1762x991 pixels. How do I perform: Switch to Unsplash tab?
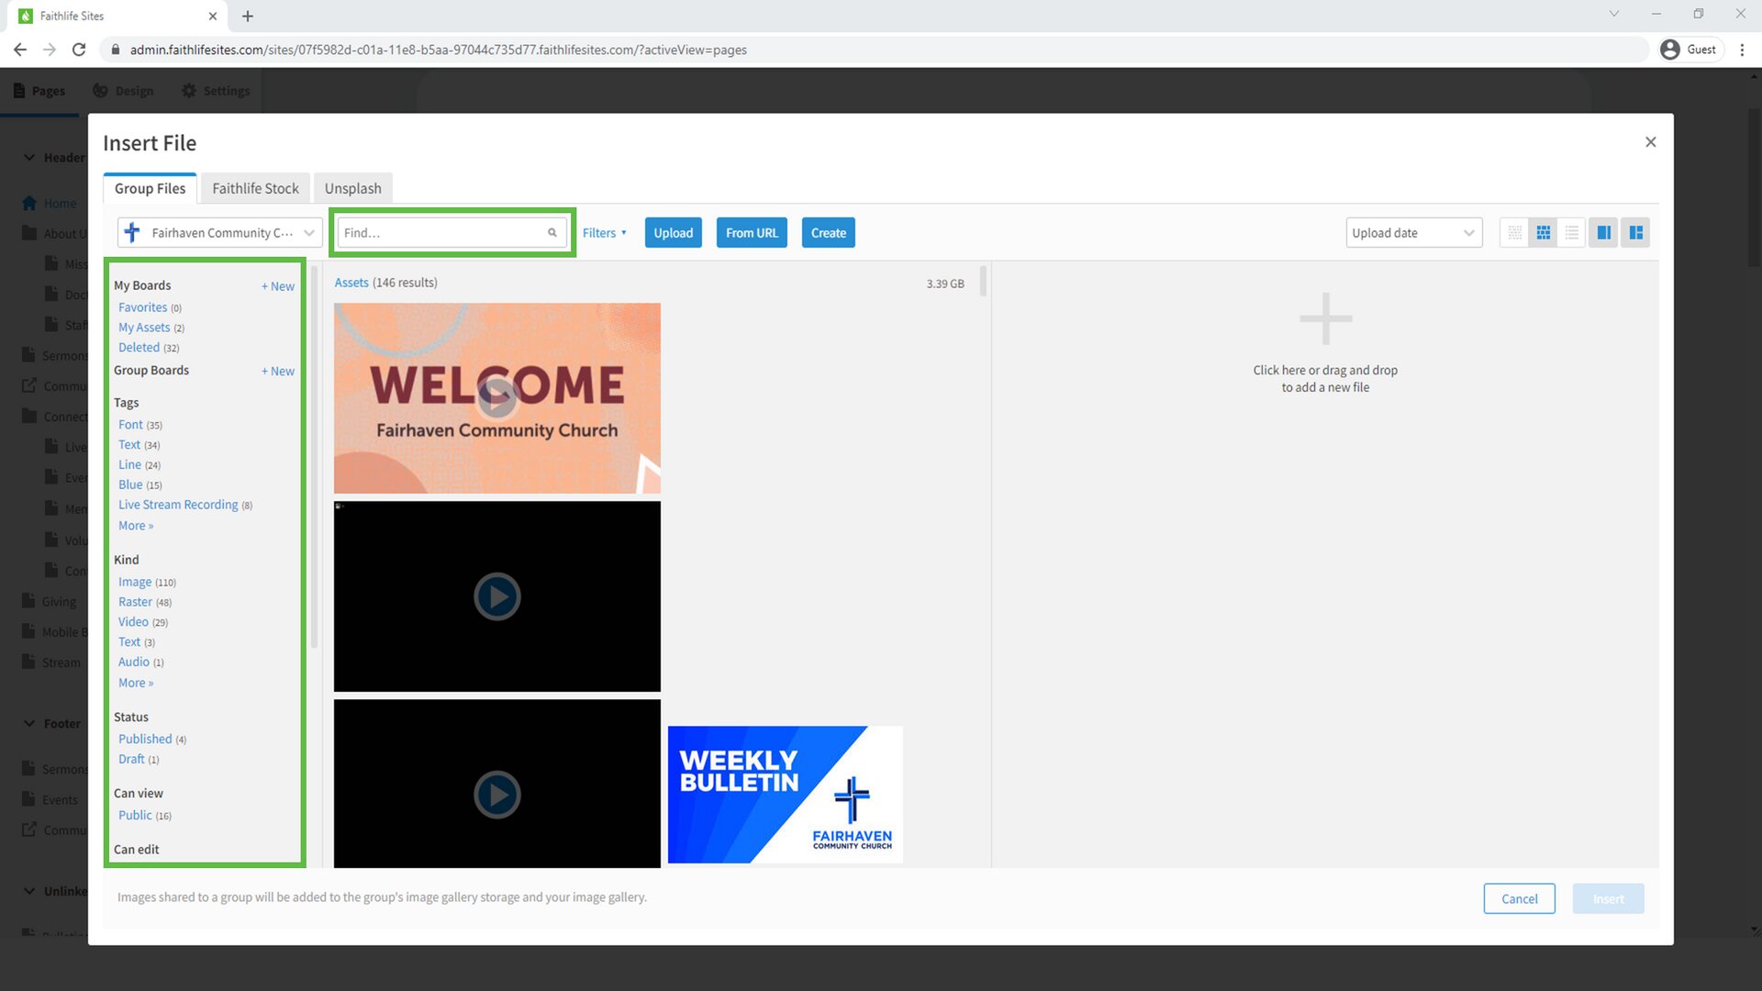pos(352,188)
